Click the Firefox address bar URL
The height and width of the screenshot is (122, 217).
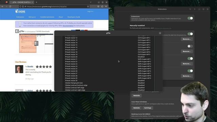(47, 6)
